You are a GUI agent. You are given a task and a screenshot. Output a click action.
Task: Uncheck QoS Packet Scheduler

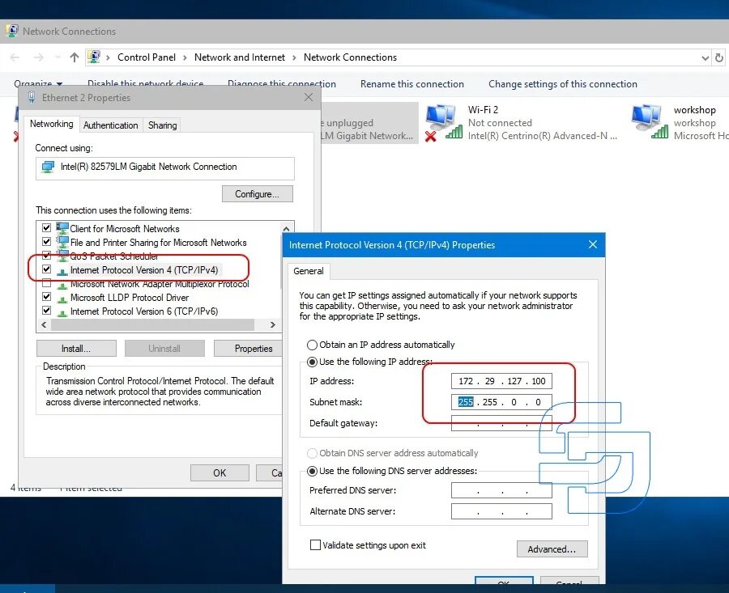point(47,256)
